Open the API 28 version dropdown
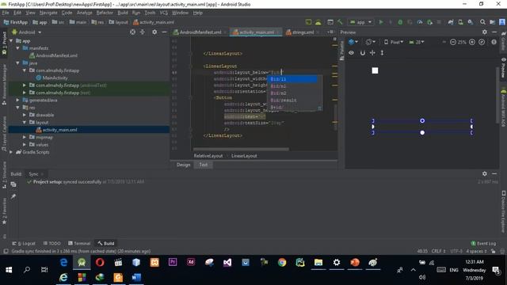The height and width of the screenshot is (285, 507). coord(417,42)
